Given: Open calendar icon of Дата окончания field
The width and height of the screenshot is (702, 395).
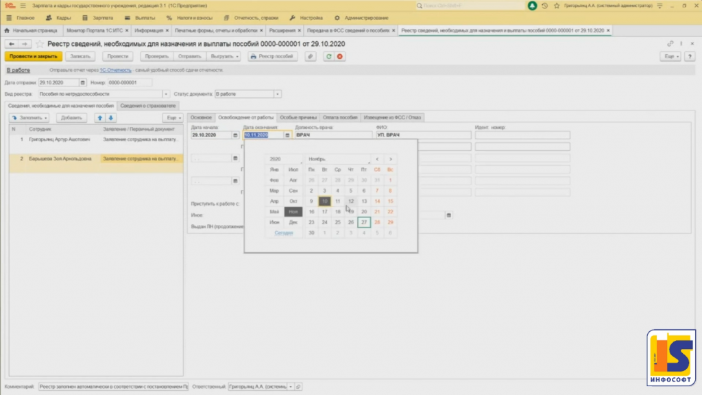Looking at the screenshot, I should [287, 135].
